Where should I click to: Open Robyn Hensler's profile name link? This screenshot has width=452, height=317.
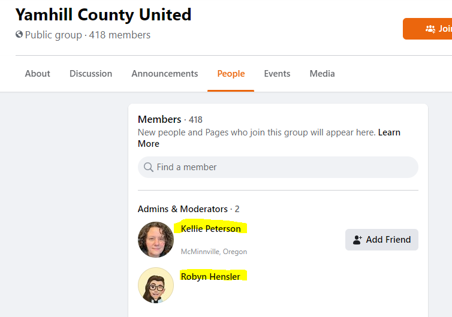coord(210,277)
